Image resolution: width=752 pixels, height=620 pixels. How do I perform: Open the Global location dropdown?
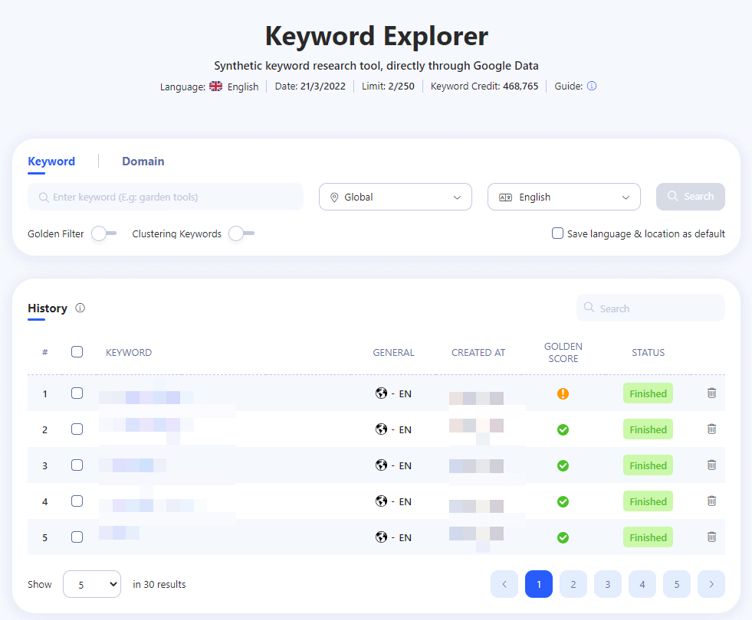pyautogui.click(x=396, y=197)
